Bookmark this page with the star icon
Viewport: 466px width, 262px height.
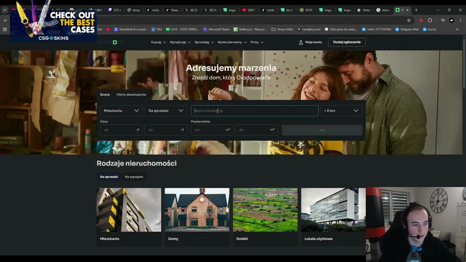click(409, 20)
